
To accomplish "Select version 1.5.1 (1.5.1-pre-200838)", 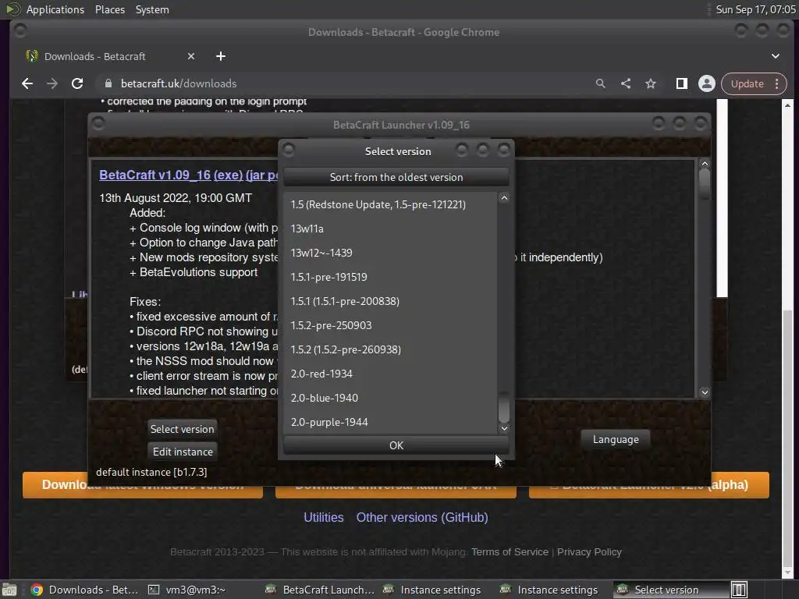I will pos(390,301).
